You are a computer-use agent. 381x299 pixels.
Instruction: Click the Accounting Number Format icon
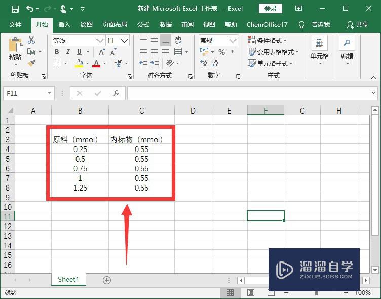[204, 52]
